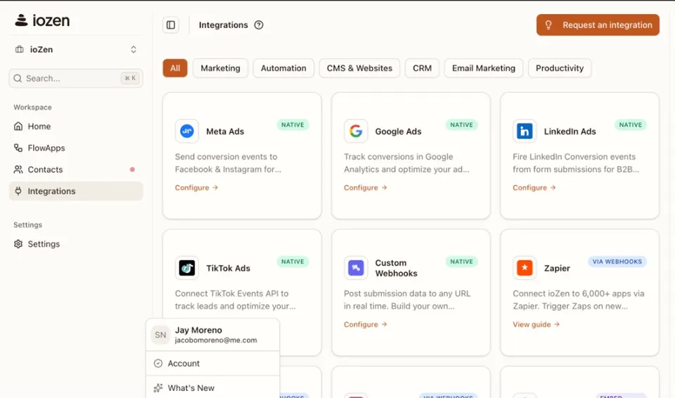Click the NATIVE badge on Google Ads card

461,125
